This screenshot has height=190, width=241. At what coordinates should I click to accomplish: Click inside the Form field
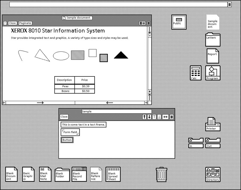point(70,132)
